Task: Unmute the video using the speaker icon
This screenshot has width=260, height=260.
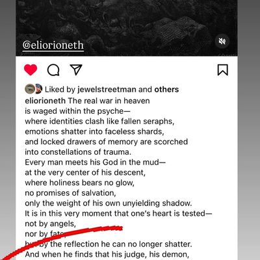Action: [x=222, y=41]
